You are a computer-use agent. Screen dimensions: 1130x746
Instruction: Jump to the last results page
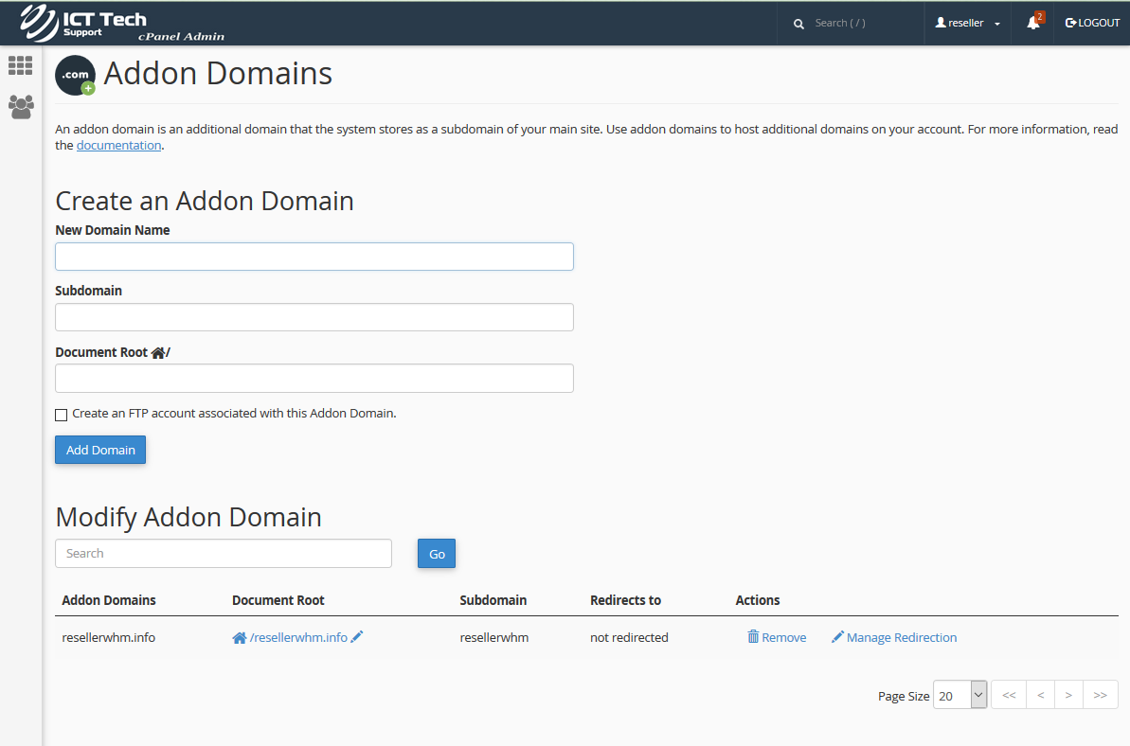click(x=1100, y=695)
